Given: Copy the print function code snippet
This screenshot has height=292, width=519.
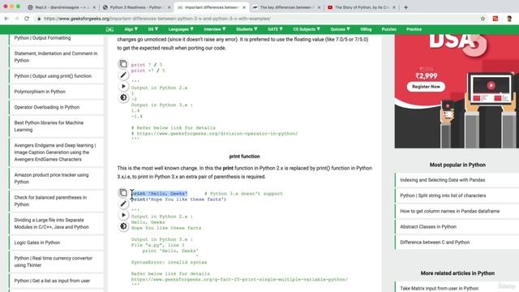Looking at the screenshot, I should [x=123, y=192].
